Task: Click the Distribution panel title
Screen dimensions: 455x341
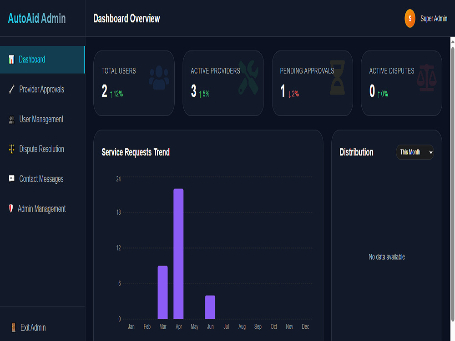Action: (x=356, y=152)
